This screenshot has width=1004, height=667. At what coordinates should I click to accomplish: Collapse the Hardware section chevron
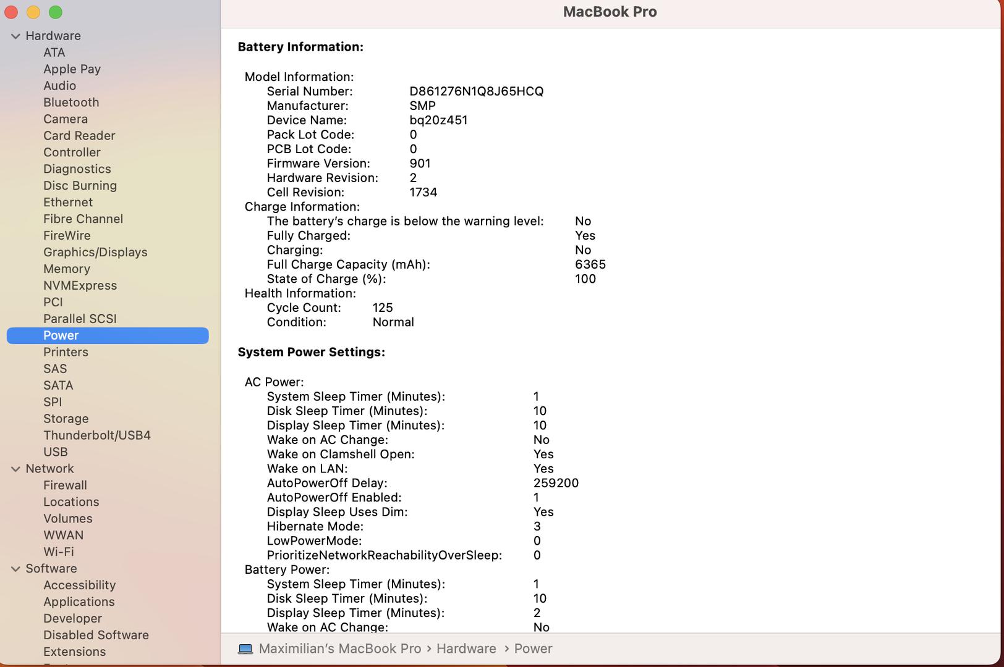(15, 36)
